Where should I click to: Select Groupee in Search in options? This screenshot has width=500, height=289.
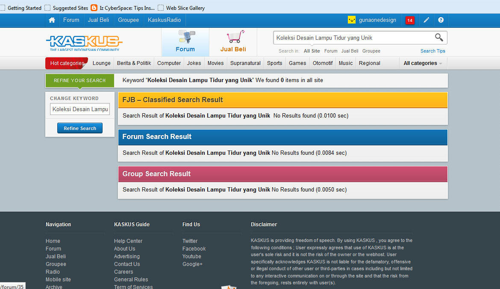tap(371, 51)
